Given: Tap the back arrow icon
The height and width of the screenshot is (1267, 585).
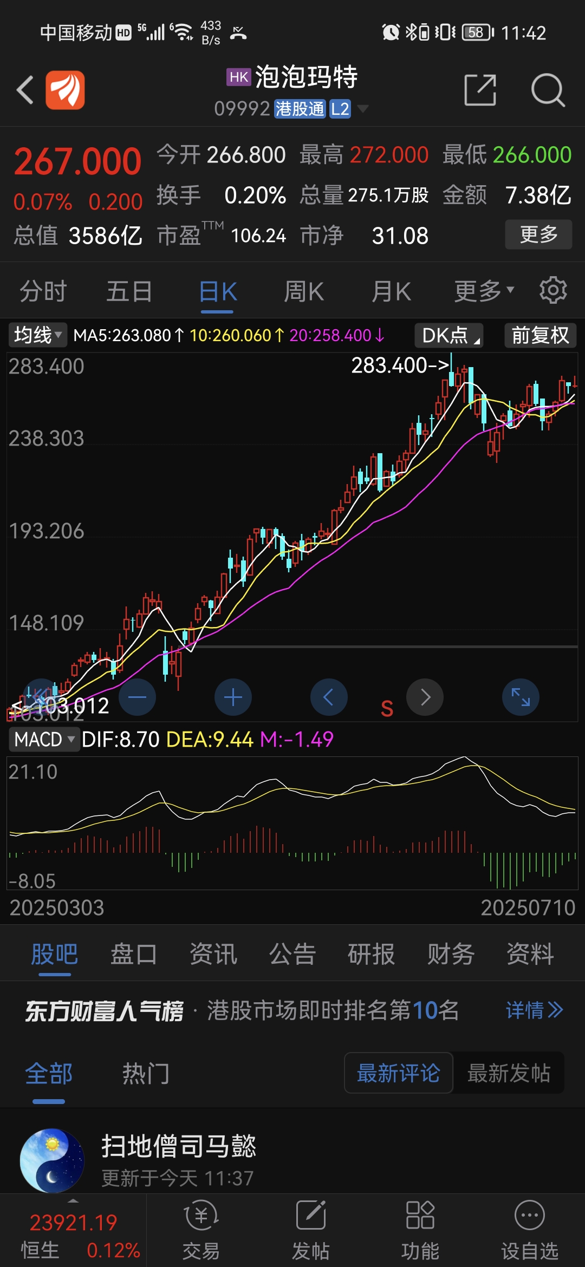Looking at the screenshot, I should [25, 89].
